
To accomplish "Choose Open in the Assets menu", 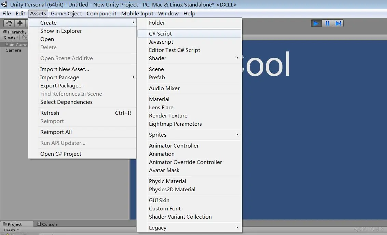I will pyautogui.click(x=82, y=39).
